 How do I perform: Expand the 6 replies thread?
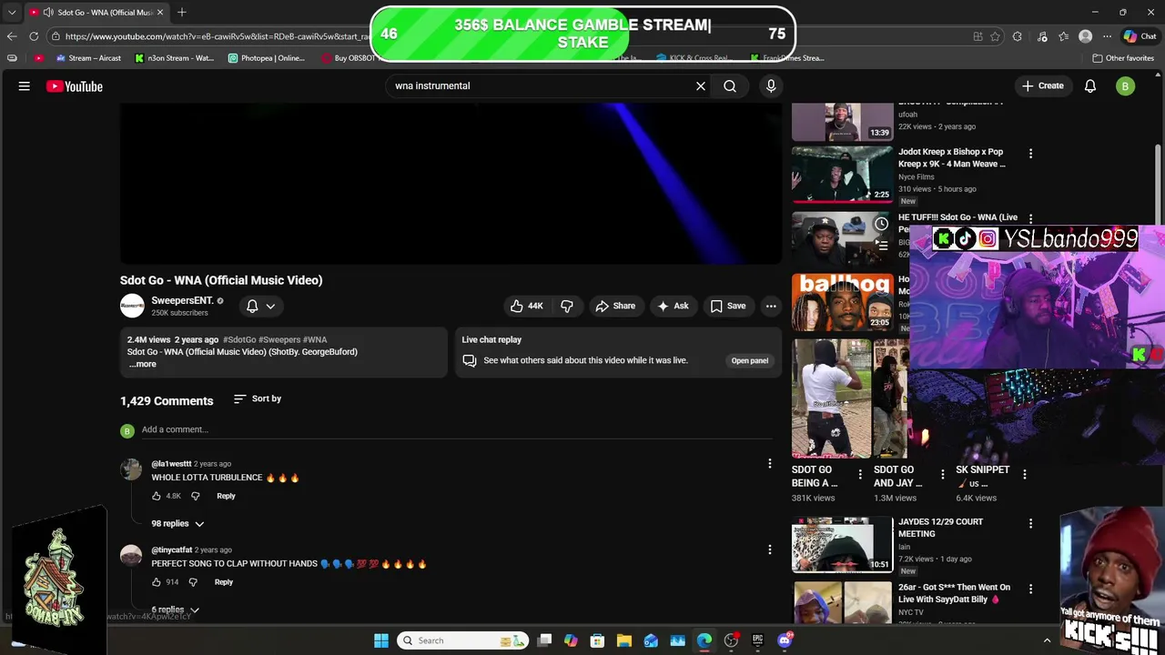tap(175, 610)
